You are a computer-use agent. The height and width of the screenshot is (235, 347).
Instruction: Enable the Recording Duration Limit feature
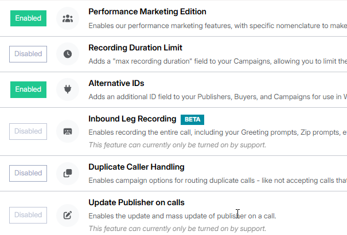point(28,54)
